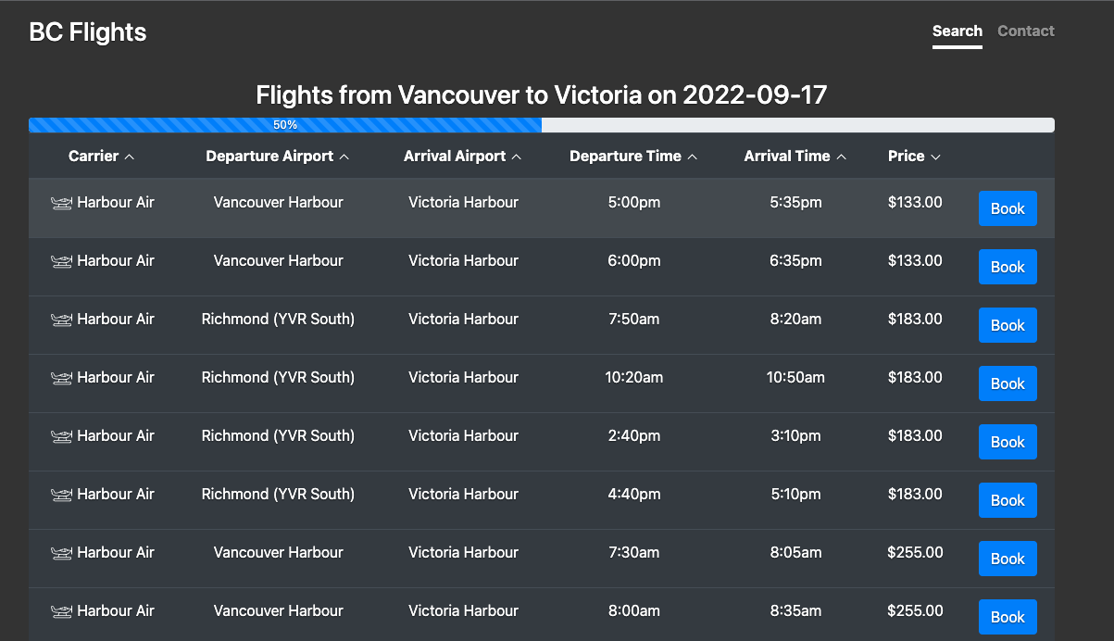Click the seaplane icon on the 2:40pm flight row
Screen dimensions: 1114x641
coord(61,435)
